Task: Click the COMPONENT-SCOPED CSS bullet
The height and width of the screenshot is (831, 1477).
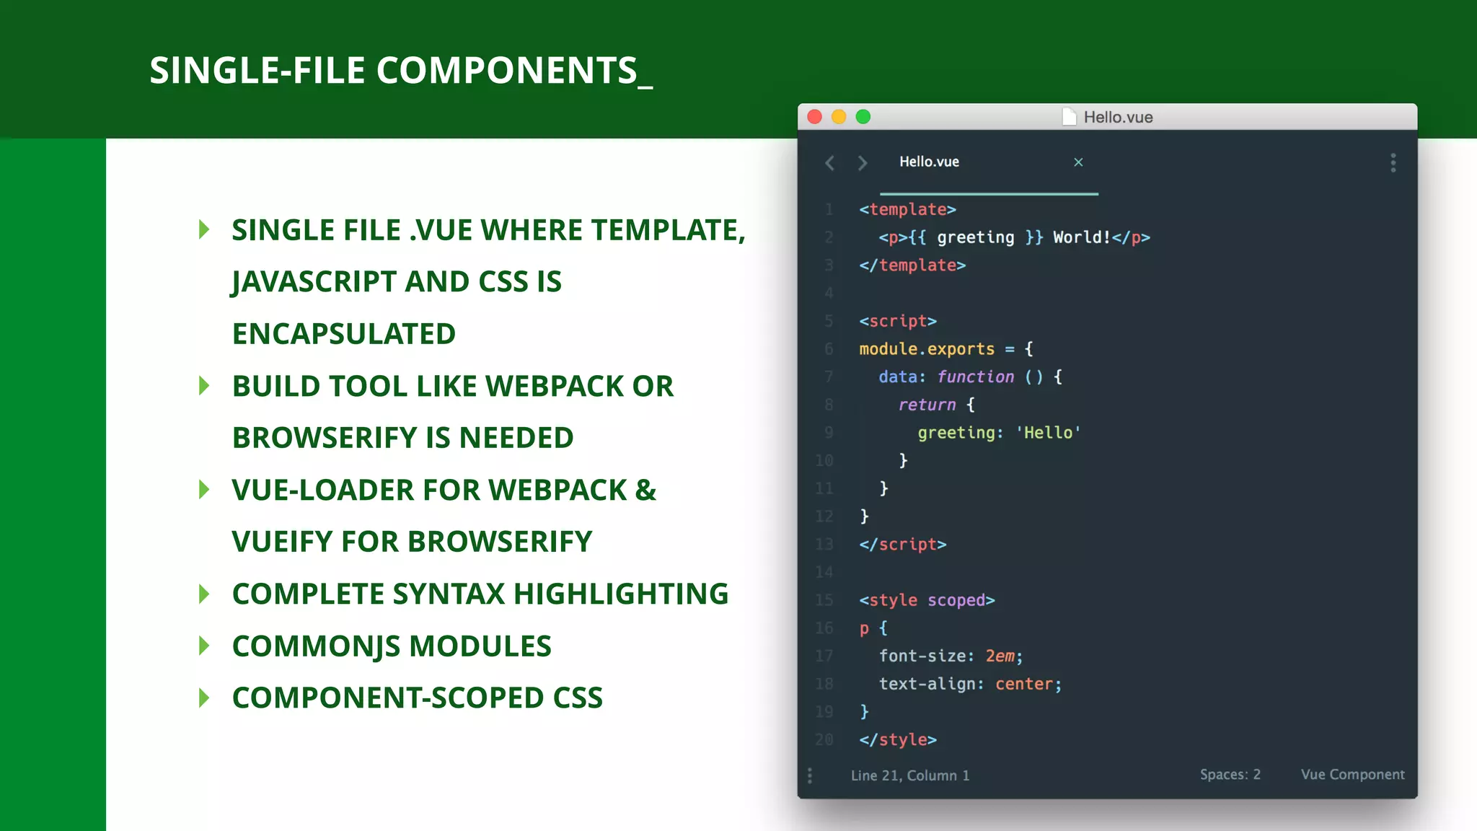Action: [417, 698]
